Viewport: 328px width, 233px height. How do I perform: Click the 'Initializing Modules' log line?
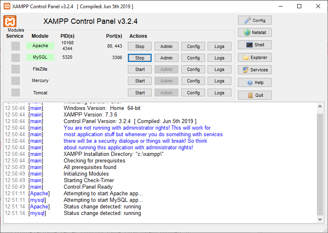point(86,174)
